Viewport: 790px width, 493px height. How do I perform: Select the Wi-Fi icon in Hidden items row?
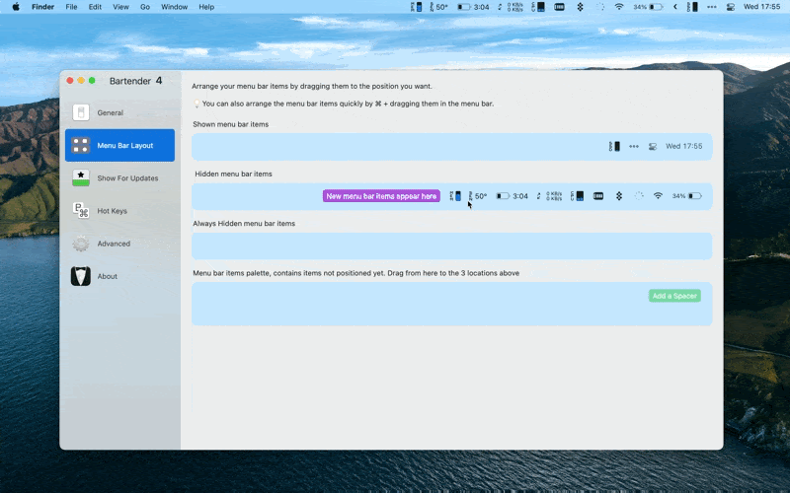658,196
